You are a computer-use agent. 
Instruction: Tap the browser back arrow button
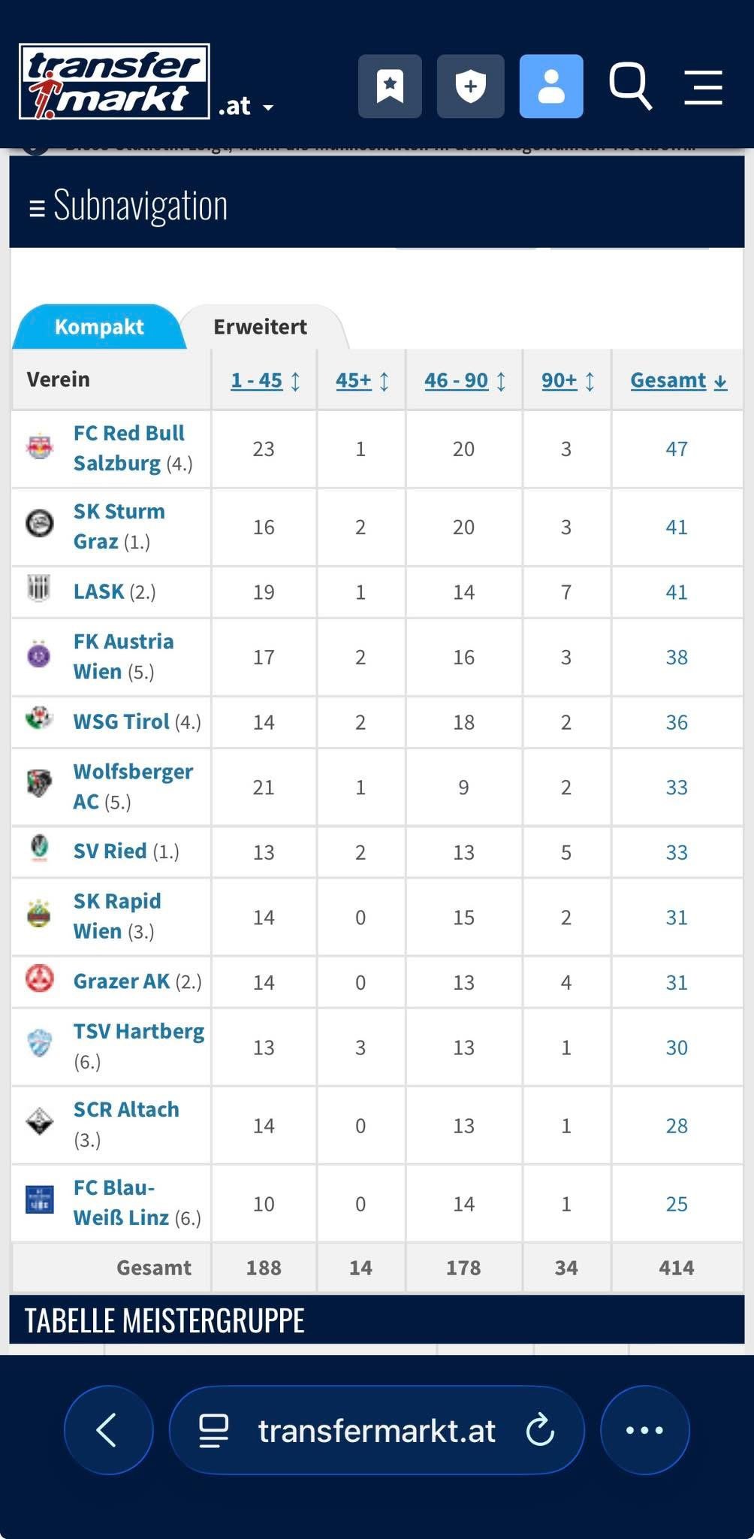(108, 1429)
